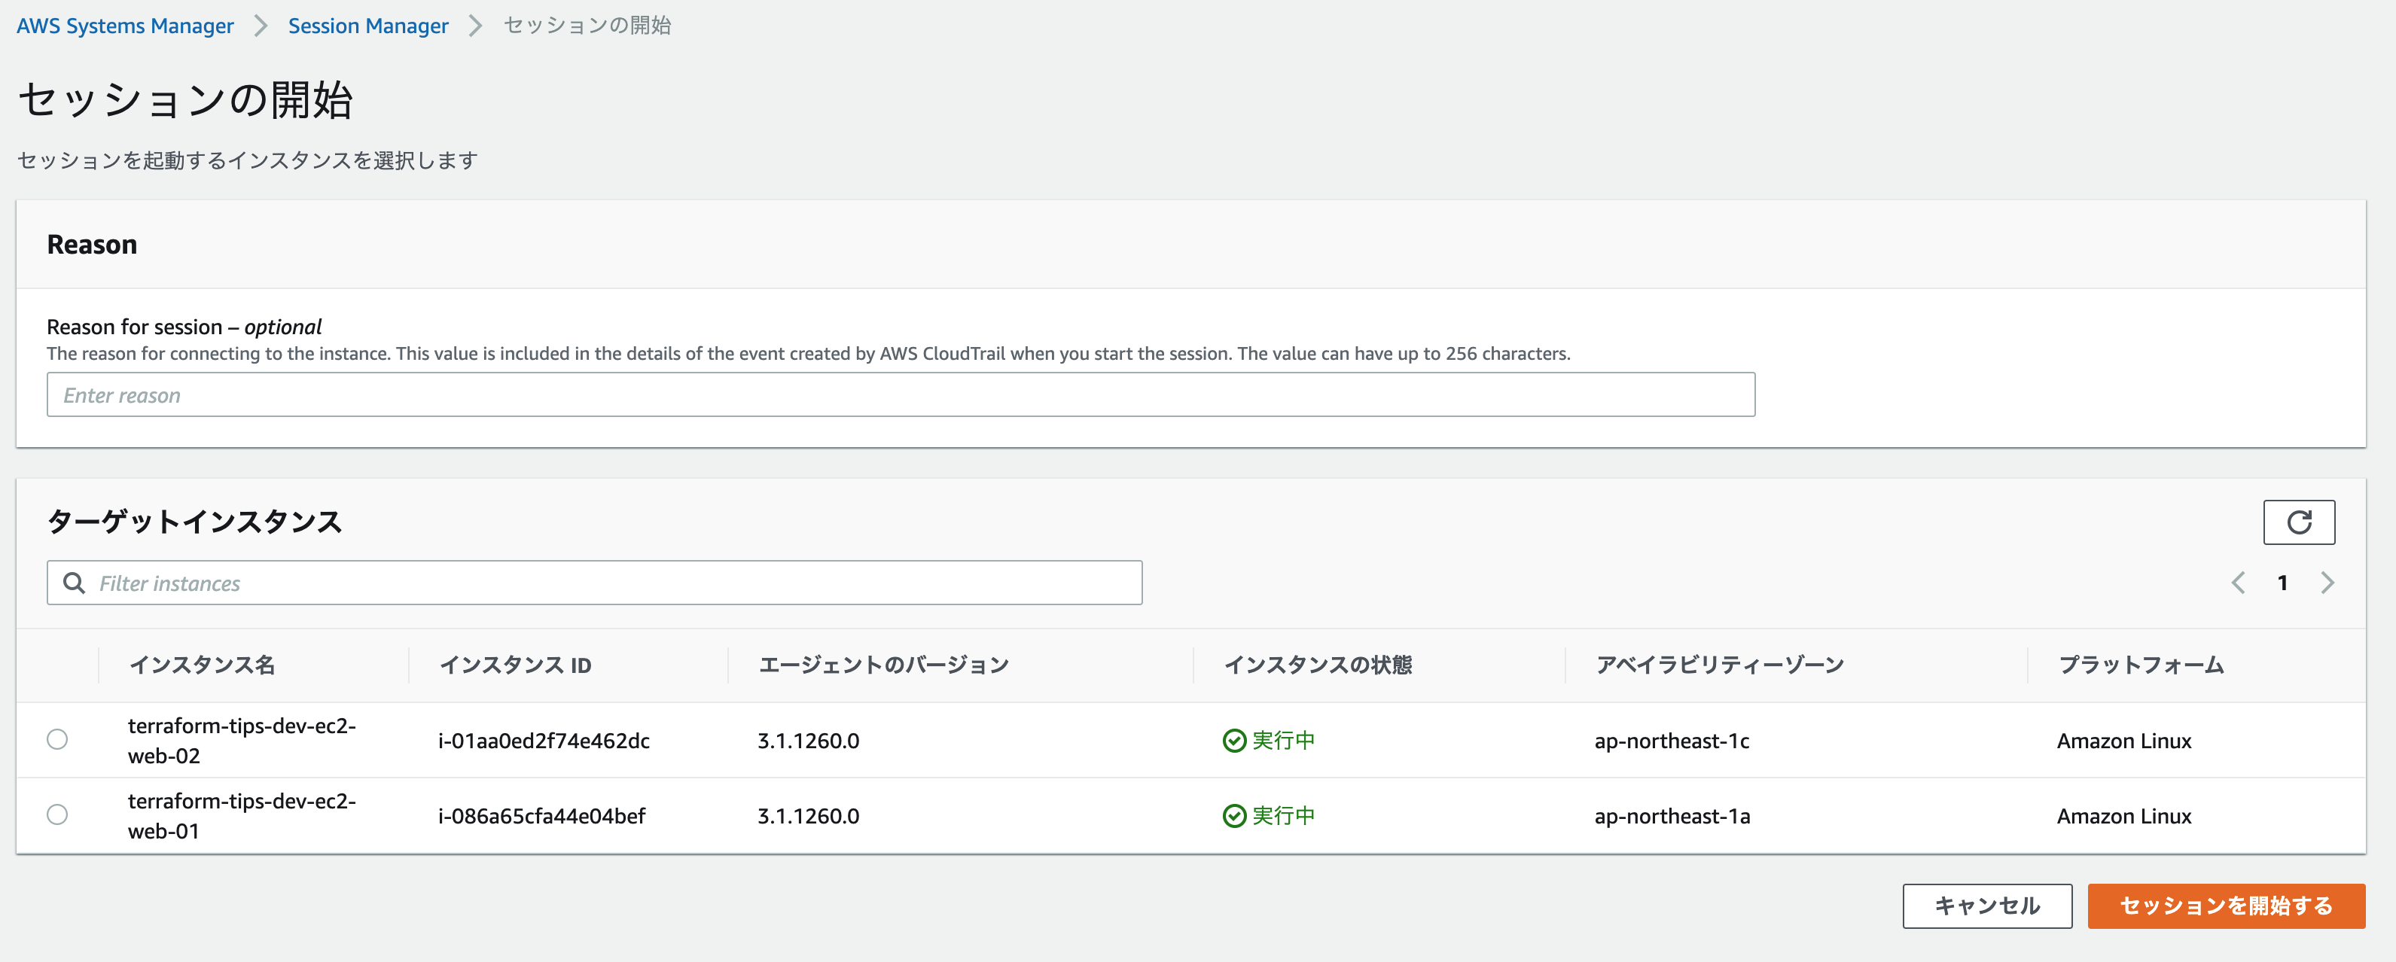
Task: Click page number 1 in pagination
Action: [x=2282, y=583]
